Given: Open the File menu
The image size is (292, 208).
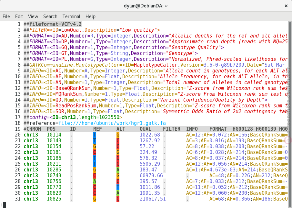Looking at the screenshot, I should click(6, 16).
